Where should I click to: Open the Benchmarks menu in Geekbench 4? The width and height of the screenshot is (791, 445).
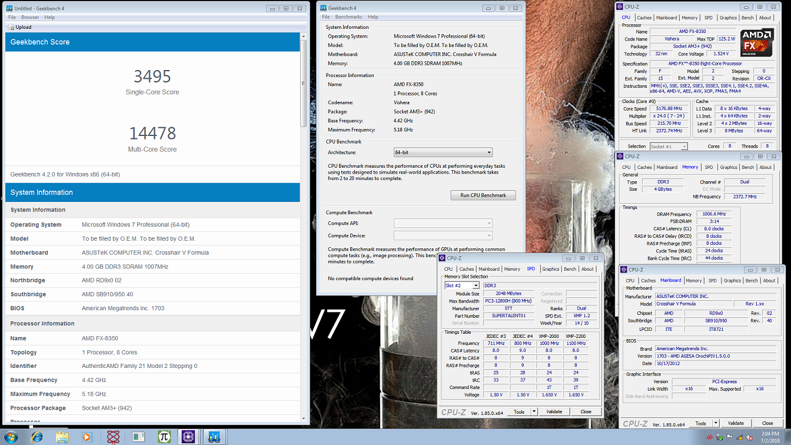348,17
